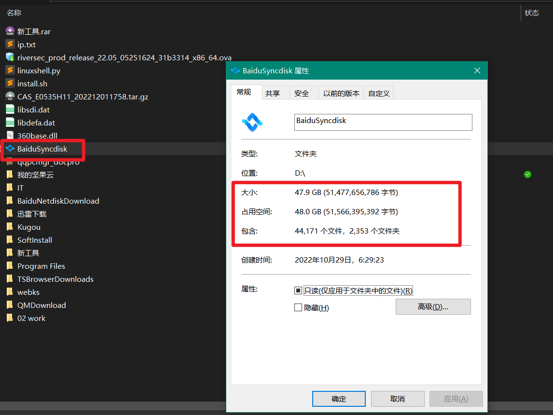The height and width of the screenshot is (415, 553).
Task: Click the 360base.dll file icon
Action: pos(10,136)
